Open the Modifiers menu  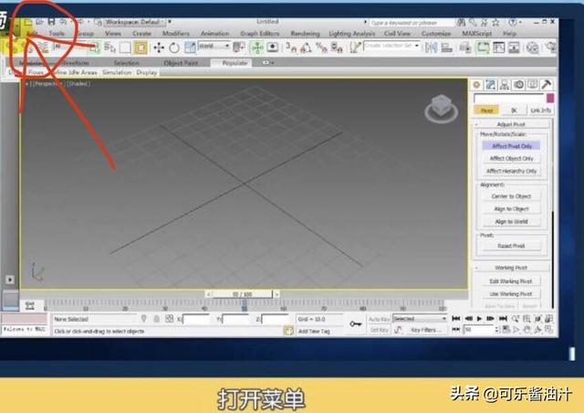[176, 34]
